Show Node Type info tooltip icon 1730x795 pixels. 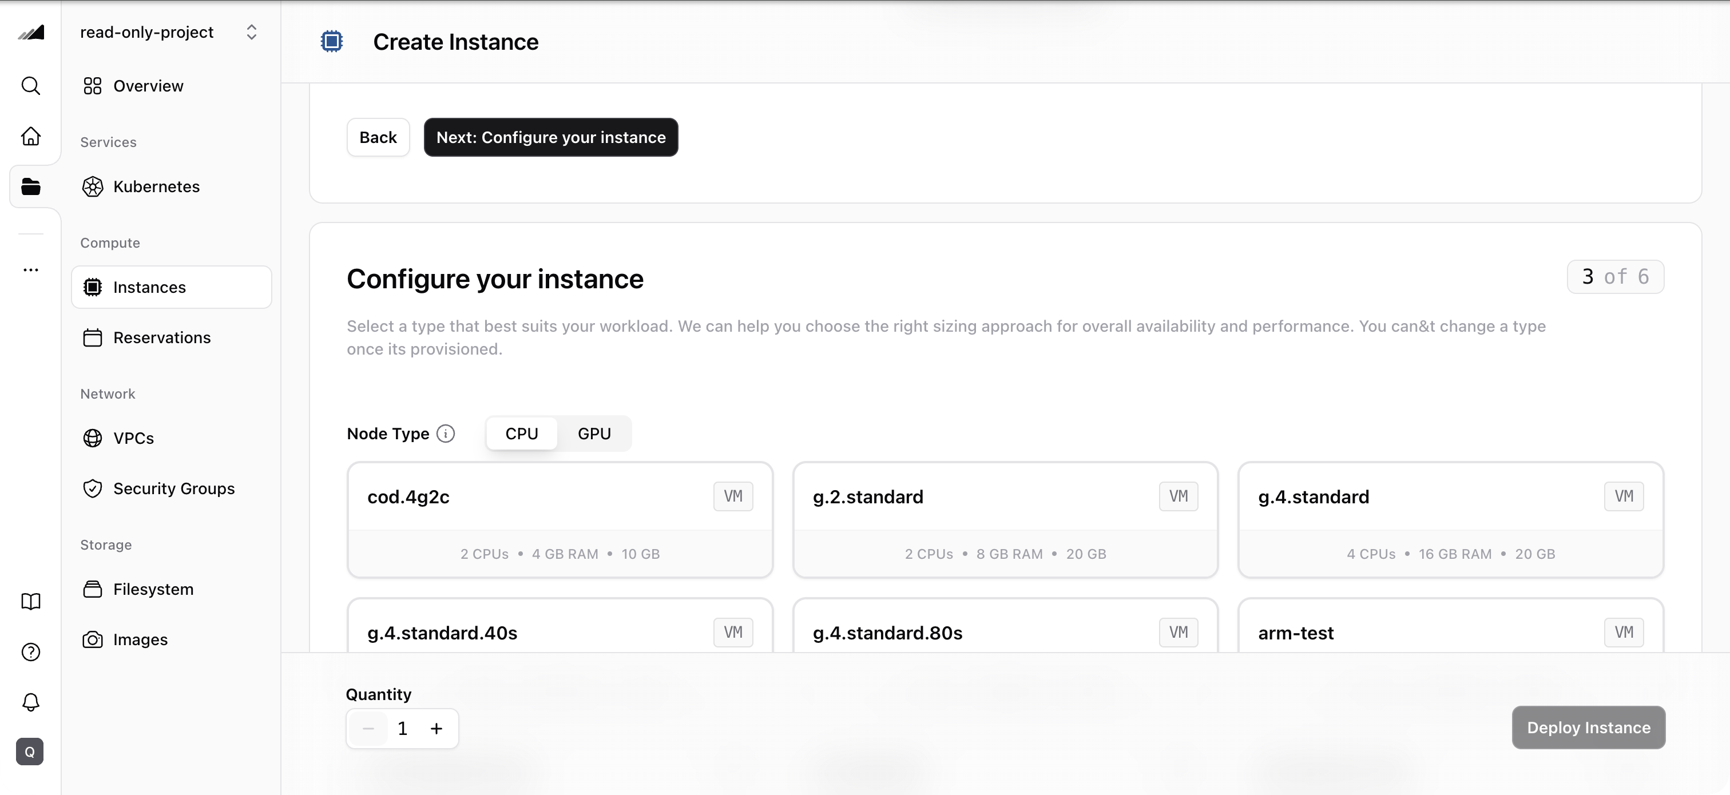(446, 434)
